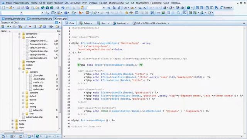Viewport: 247px width, 139px height.
Task: Select UserController.php in project tree
Action: (38, 58)
